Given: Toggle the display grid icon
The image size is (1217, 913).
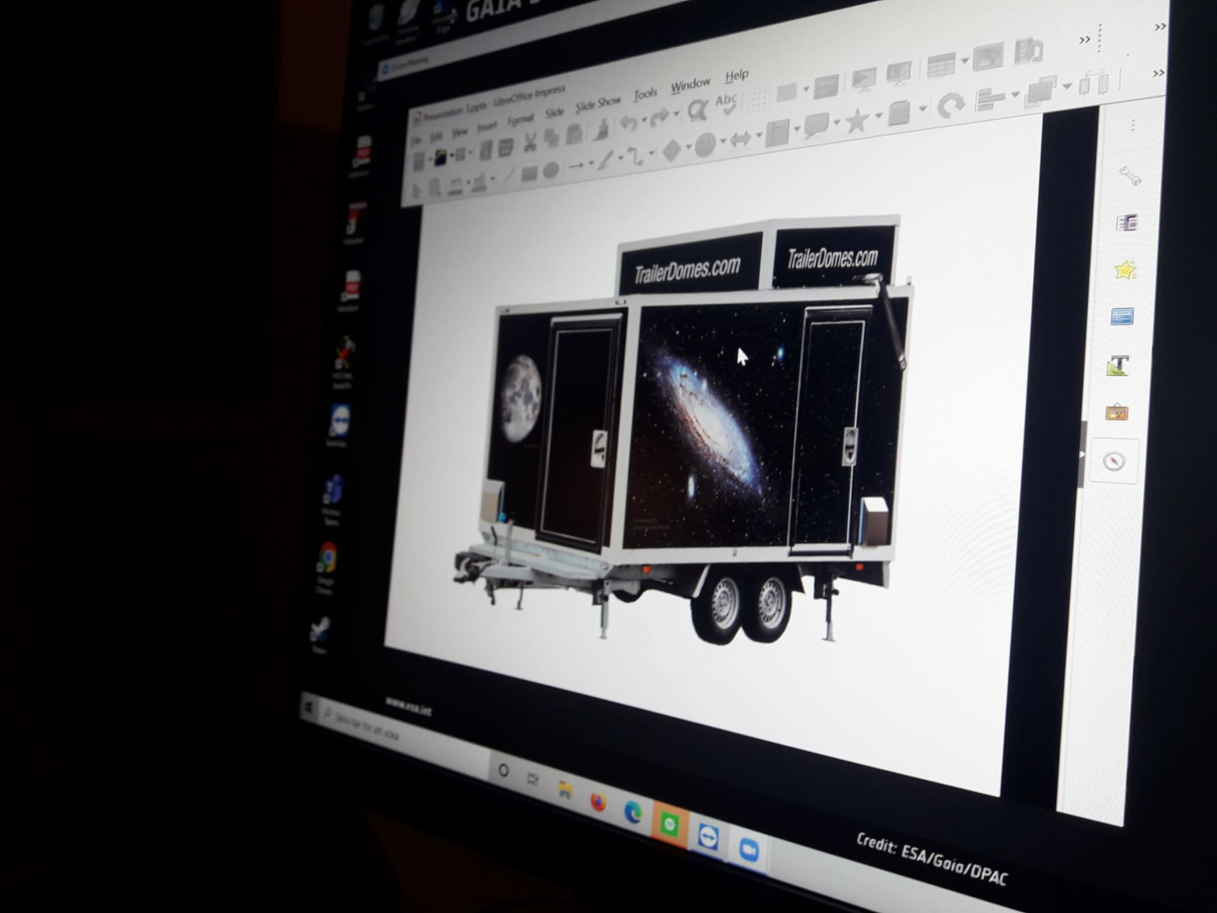Looking at the screenshot, I should pos(759,97).
